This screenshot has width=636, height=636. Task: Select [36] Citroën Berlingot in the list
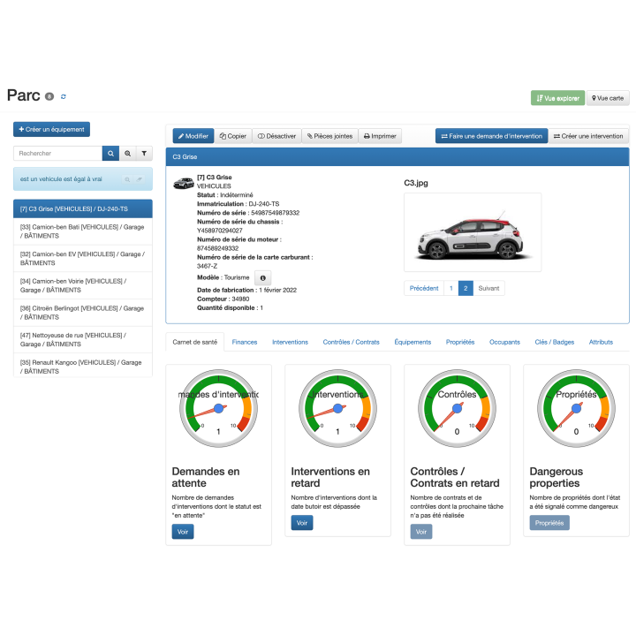83,313
